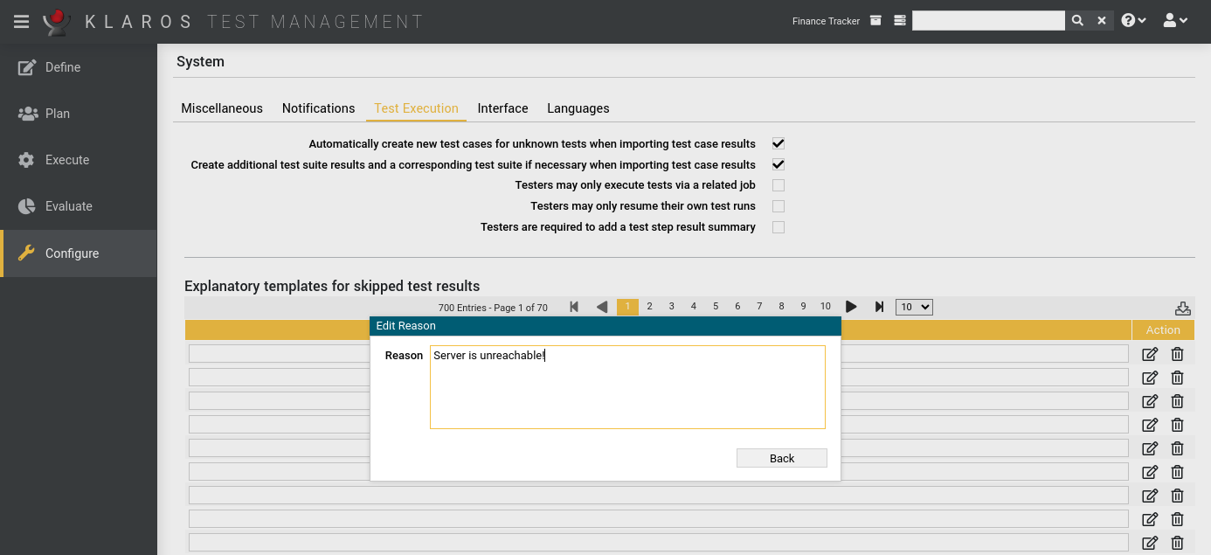
Task: Disable automatic creation of new test cases
Action: coord(778,143)
